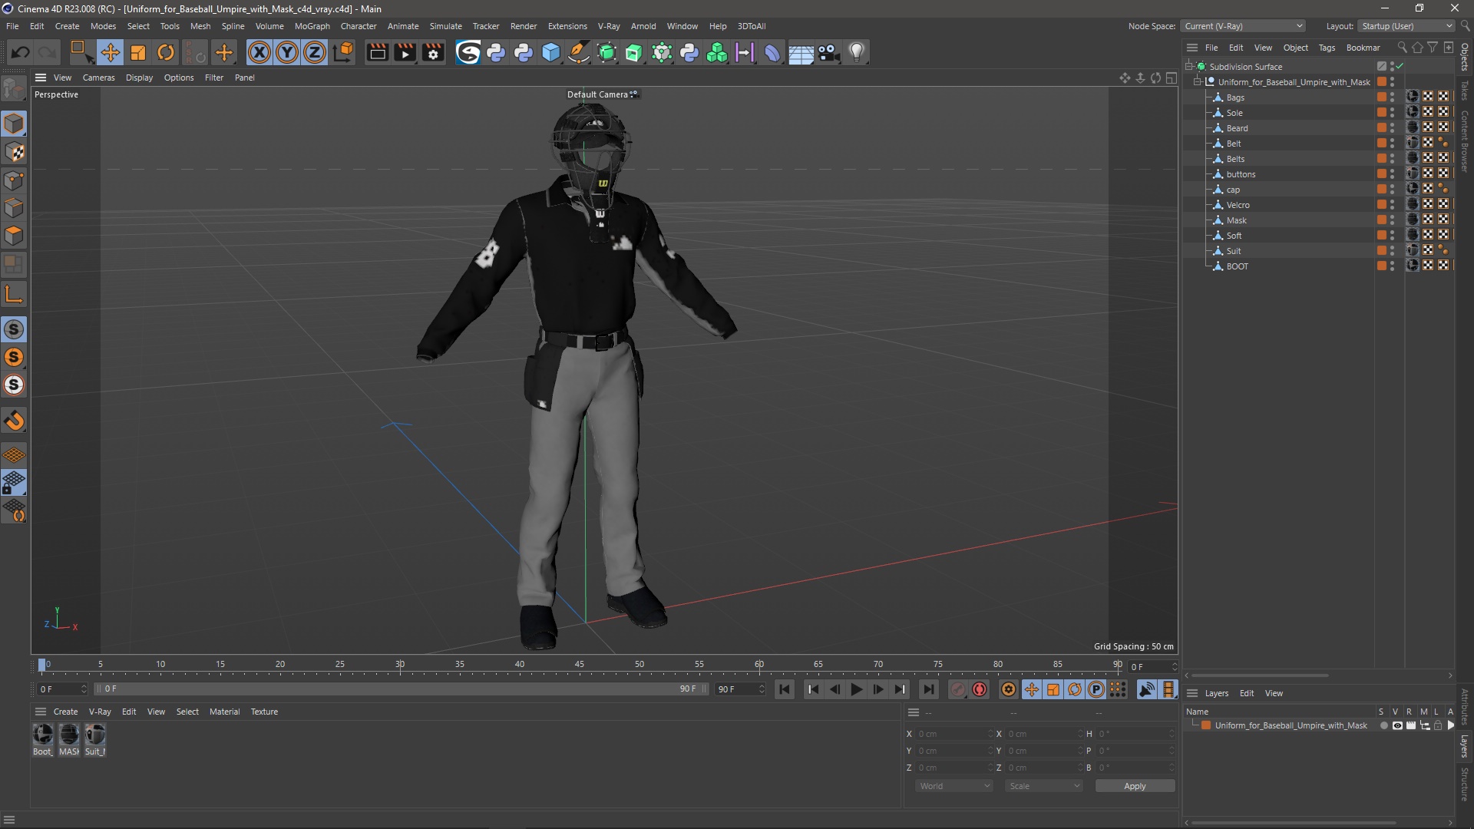Click Record Active Objects button
This screenshot has width=1474, height=829.
pos(957,689)
